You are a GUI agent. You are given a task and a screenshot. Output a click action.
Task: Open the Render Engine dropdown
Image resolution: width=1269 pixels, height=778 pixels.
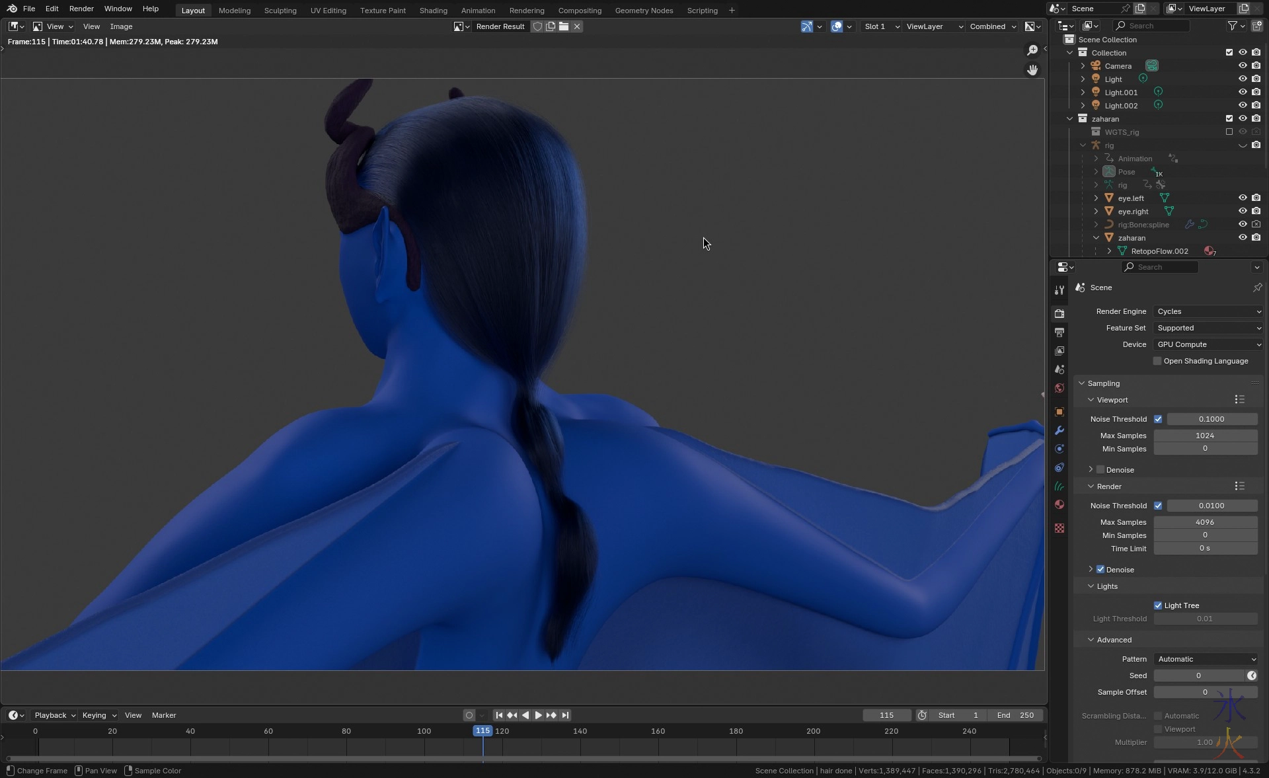[1208, 311]
